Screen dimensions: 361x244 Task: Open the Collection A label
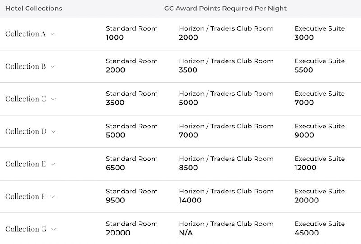point(25,34)
